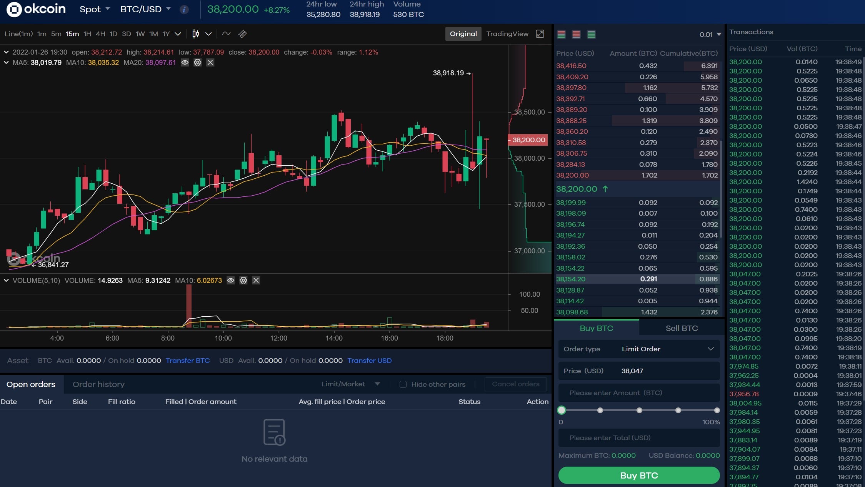Click the chart fullscreen expand icon
This screenshot has width=865, height=487.
click(x=540, y=34)
